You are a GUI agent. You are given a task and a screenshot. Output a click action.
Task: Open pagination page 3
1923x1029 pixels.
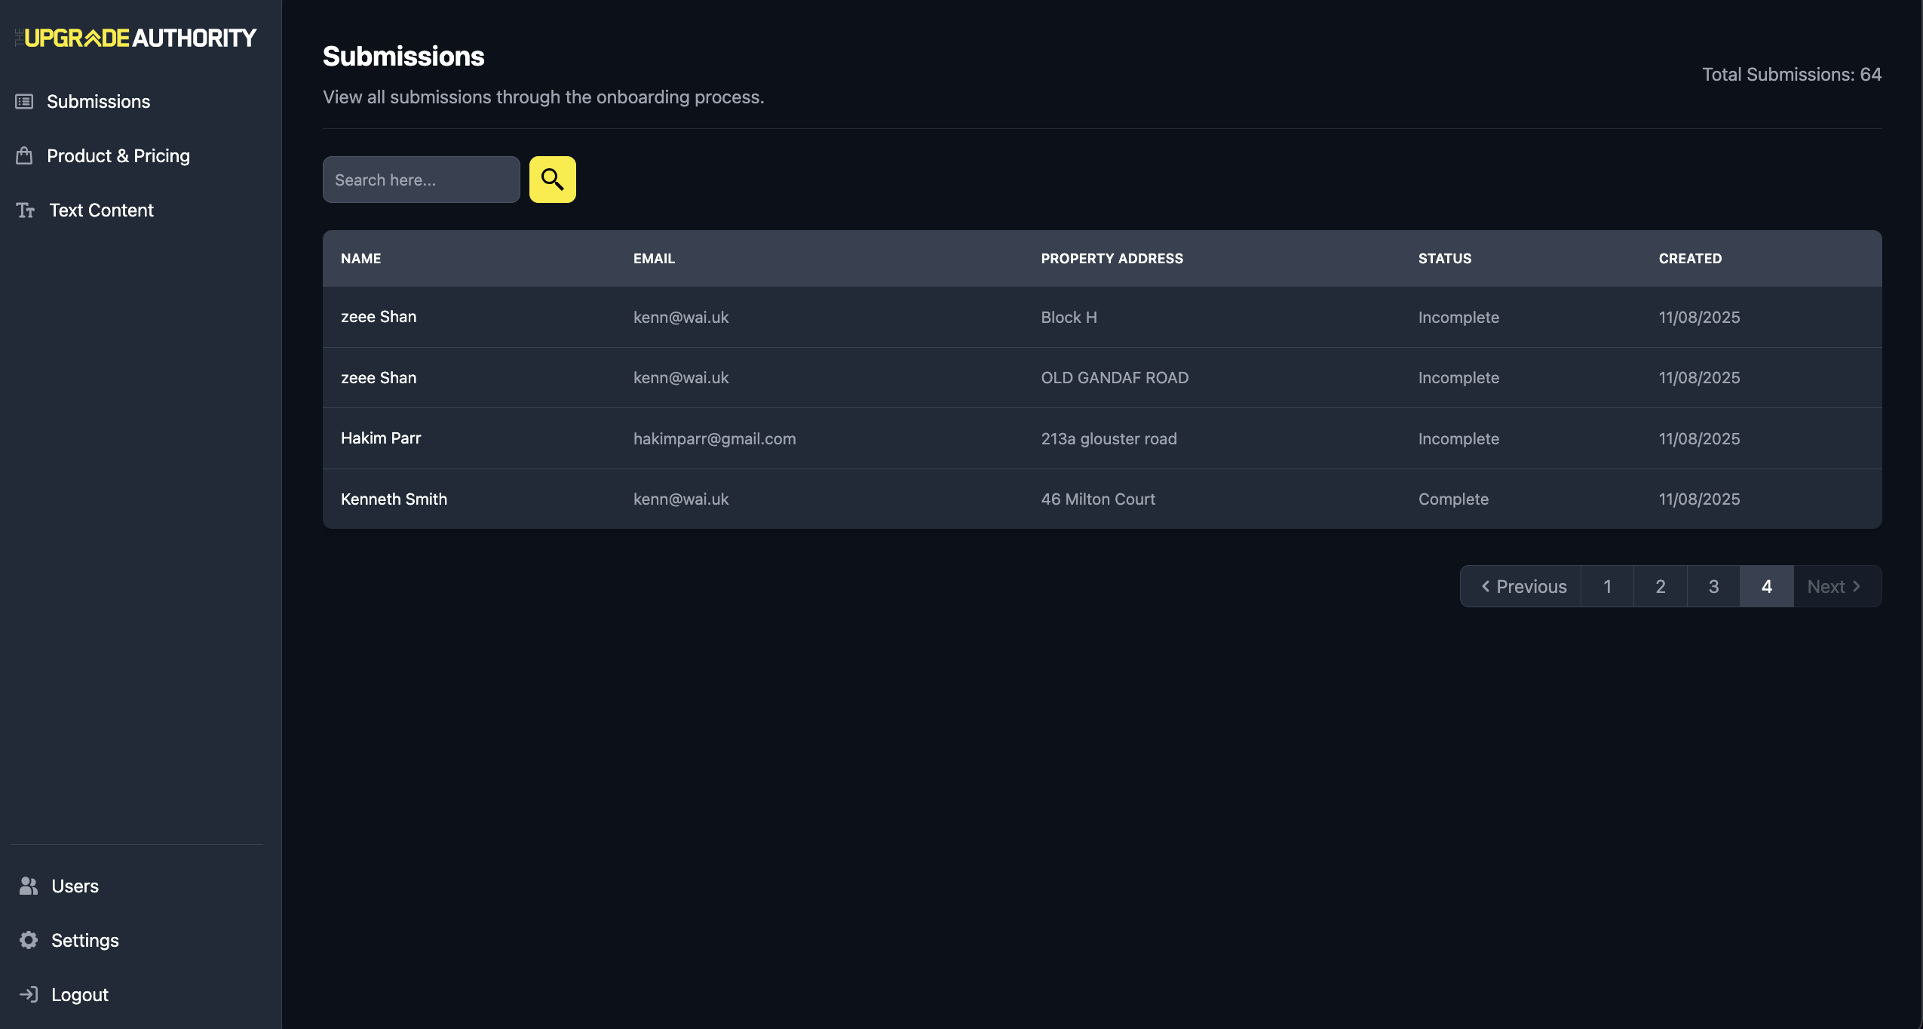tap(1713, 586)
